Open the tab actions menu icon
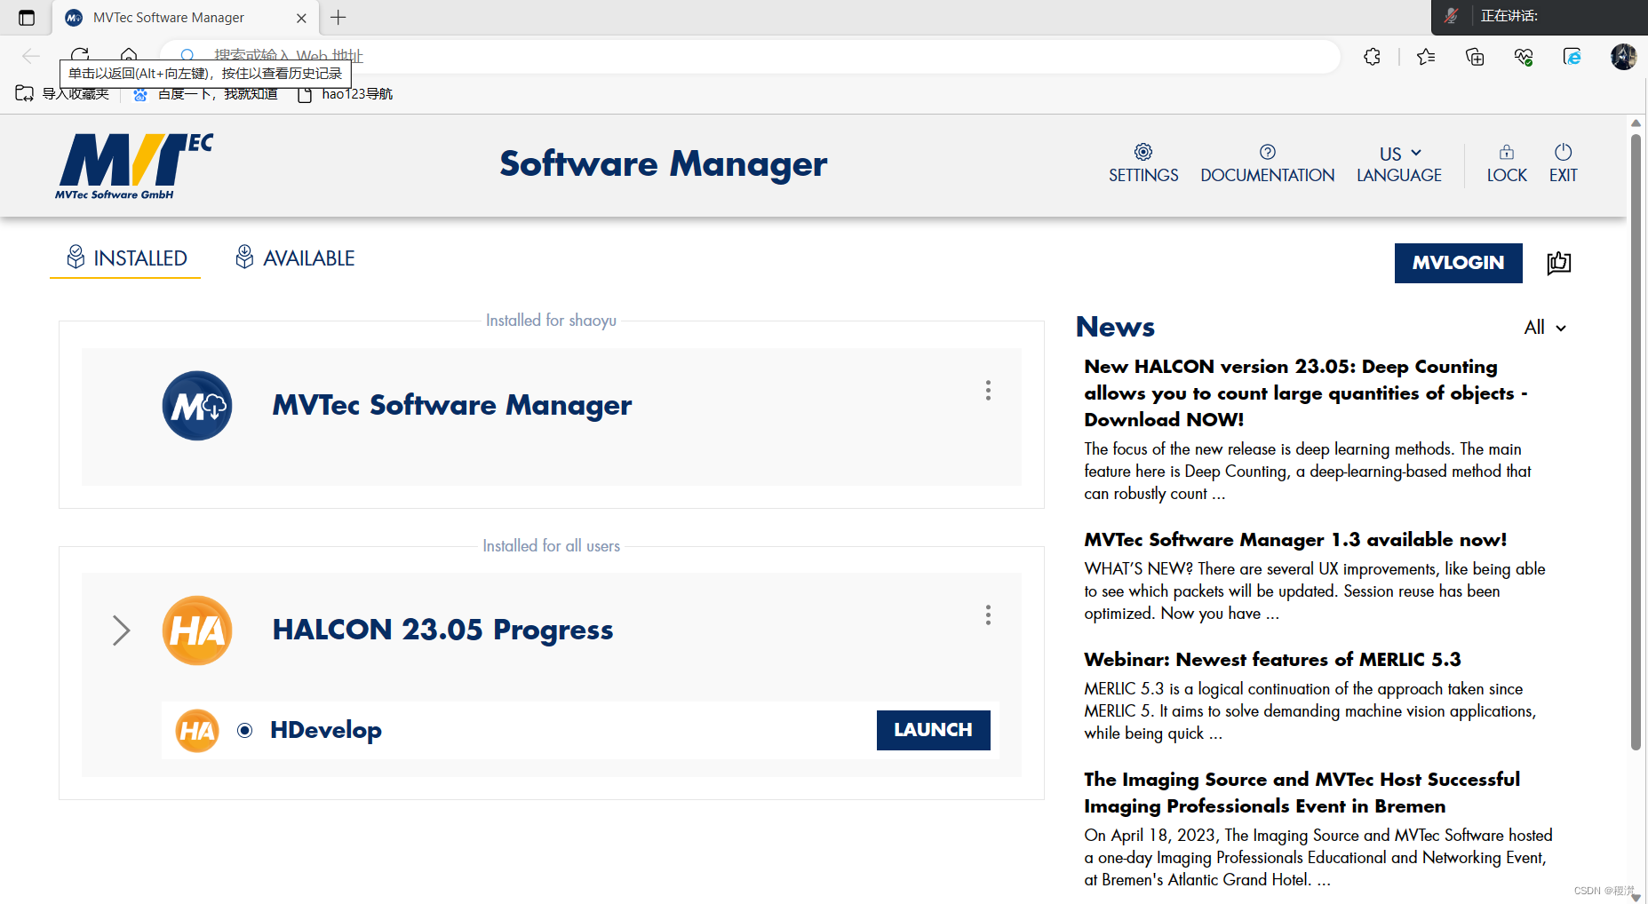The image size is (1648, 904). click(x=27, y=17)
